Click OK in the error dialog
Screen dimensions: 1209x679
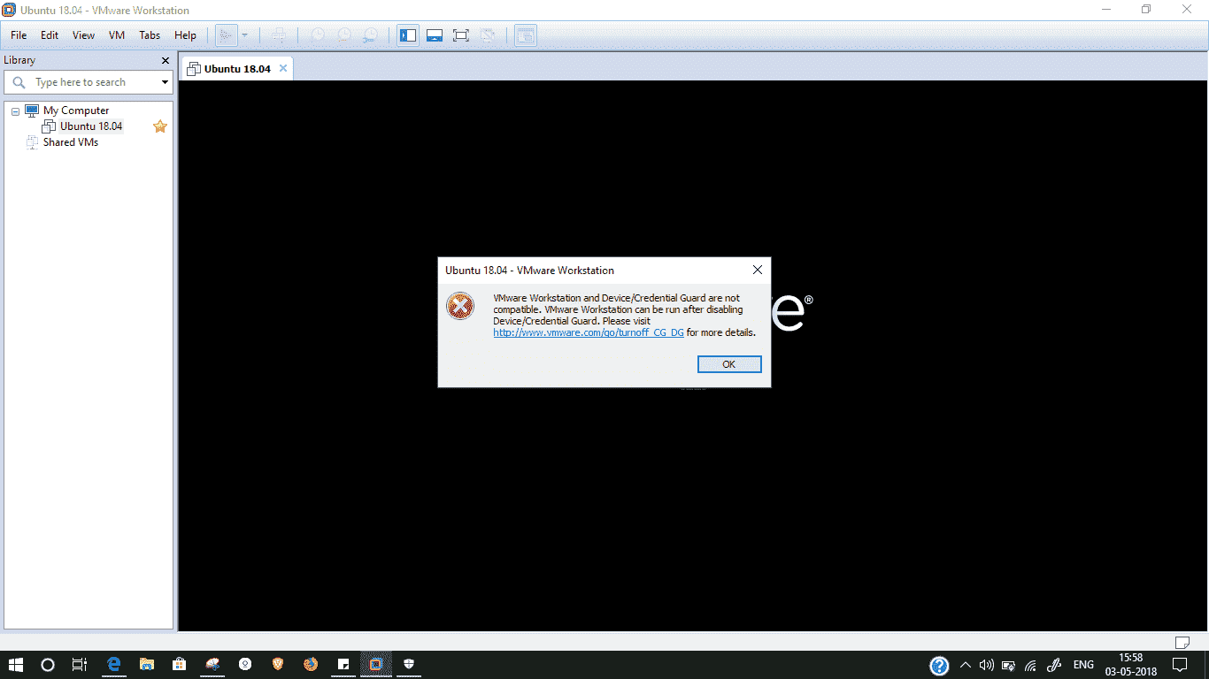[729, 364]
